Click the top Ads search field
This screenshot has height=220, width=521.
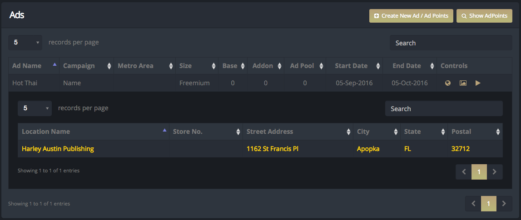tap(451, 43)
